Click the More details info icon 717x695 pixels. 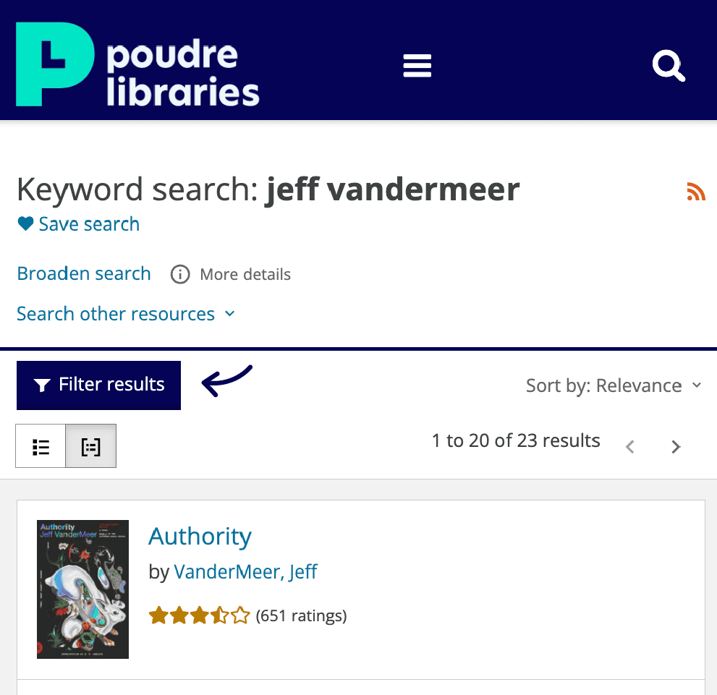point(180,275)
